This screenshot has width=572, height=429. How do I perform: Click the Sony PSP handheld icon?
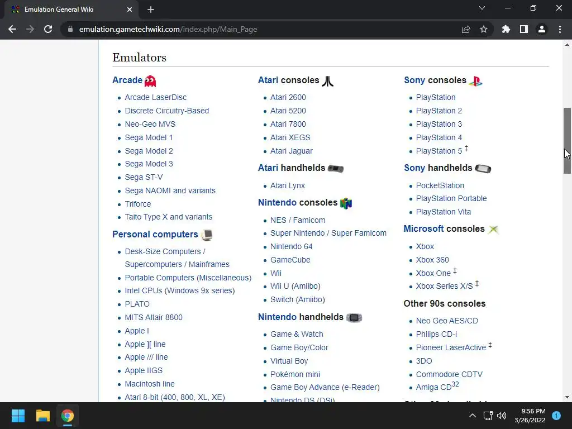(483, 169)
